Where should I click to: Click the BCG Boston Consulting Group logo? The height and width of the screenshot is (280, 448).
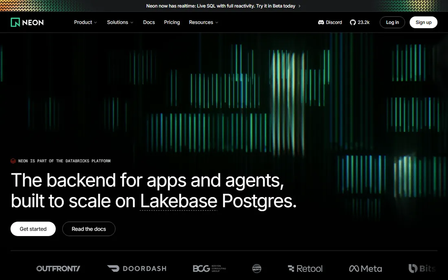click(209, 269)
